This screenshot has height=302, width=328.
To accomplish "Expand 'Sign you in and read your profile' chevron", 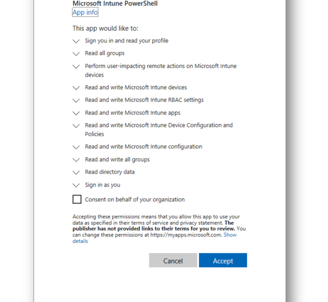I will click(76, 41).
